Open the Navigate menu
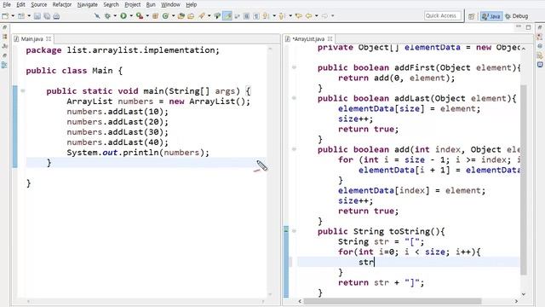 [x=87, y=5]
